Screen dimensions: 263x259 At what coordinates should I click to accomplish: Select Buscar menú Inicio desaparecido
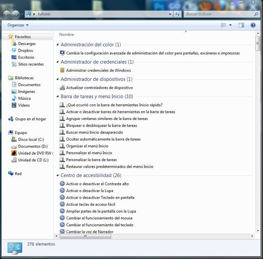point(95,132)
